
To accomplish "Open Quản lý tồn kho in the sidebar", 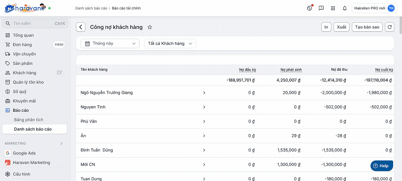I will click(28, 82).
